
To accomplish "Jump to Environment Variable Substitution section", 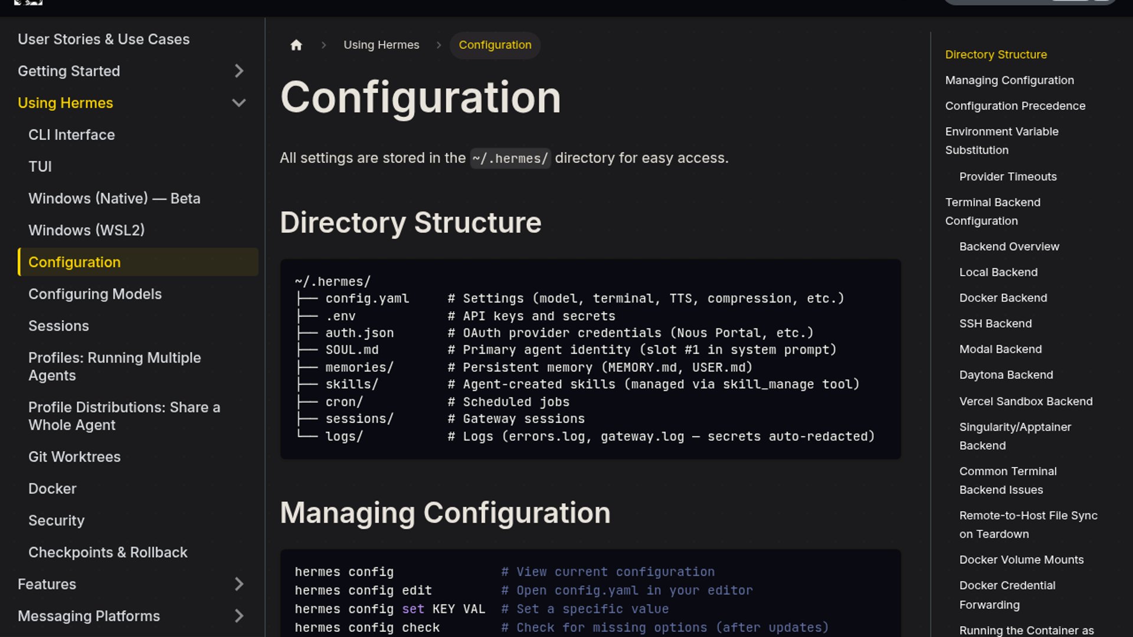I will pyautogui.click(x=1002, y=140).
